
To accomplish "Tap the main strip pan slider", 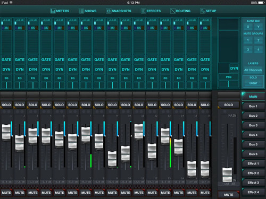I will pyautogui.click(x=229, y=84).
